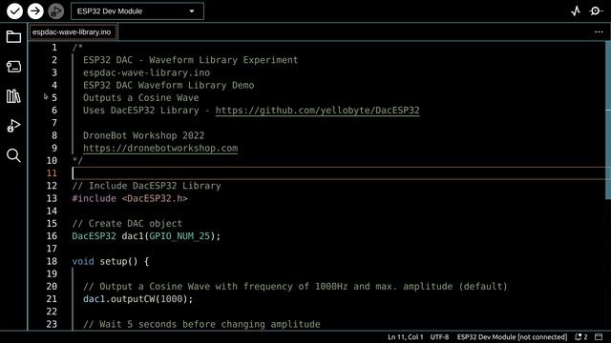Open the github.com/yellobyte/DacESP32 link
The height and width of the screenshot is (343, 611).
click(317, 111)
